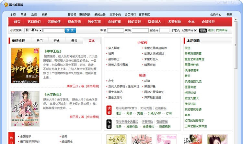Click 前进 forward in toolbar

click(23, 15)
